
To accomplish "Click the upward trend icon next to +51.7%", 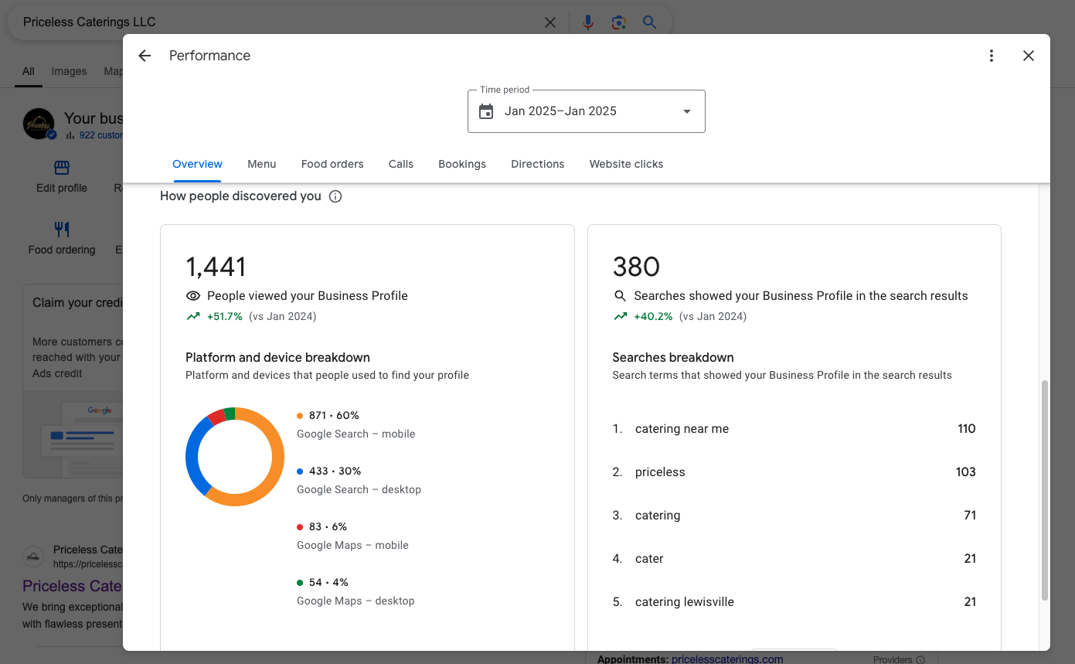I will point(193,316).
